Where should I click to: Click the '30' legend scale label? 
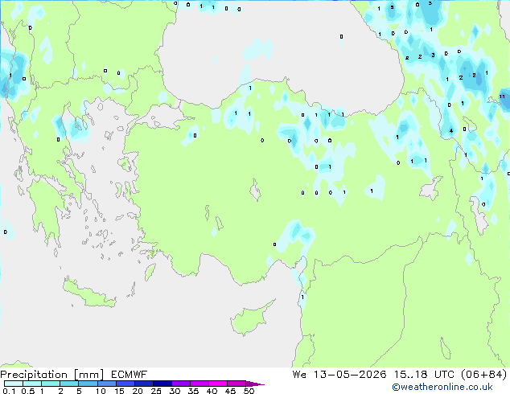(x=175, y=391)
